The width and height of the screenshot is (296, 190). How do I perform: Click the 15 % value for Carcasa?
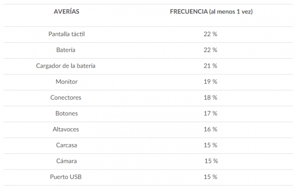point(210,145)
